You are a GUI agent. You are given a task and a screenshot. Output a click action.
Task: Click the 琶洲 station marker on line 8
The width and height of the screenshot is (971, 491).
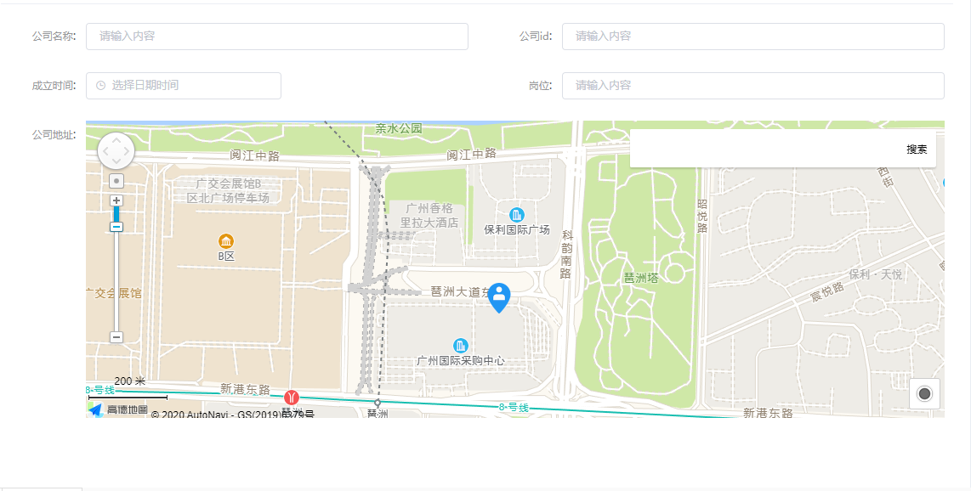pyautogui.click(x=378, y=404)
